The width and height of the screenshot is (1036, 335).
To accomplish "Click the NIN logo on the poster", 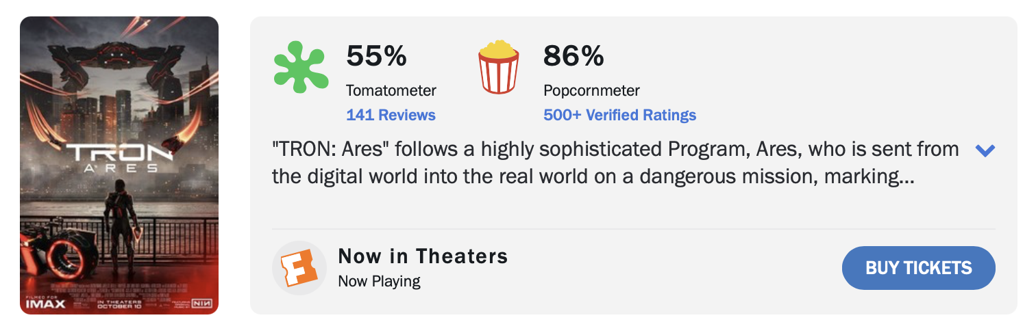I will click(x=201, y=302).
